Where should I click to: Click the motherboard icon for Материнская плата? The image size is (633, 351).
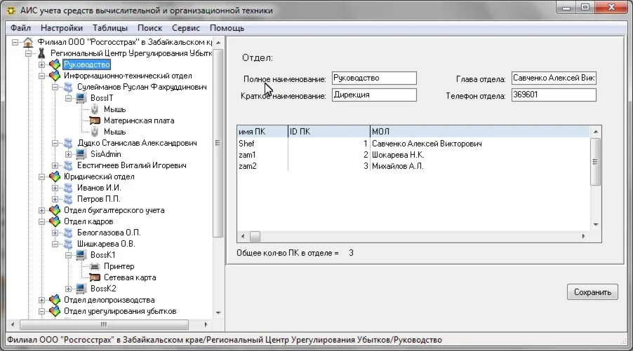point(95,121)
